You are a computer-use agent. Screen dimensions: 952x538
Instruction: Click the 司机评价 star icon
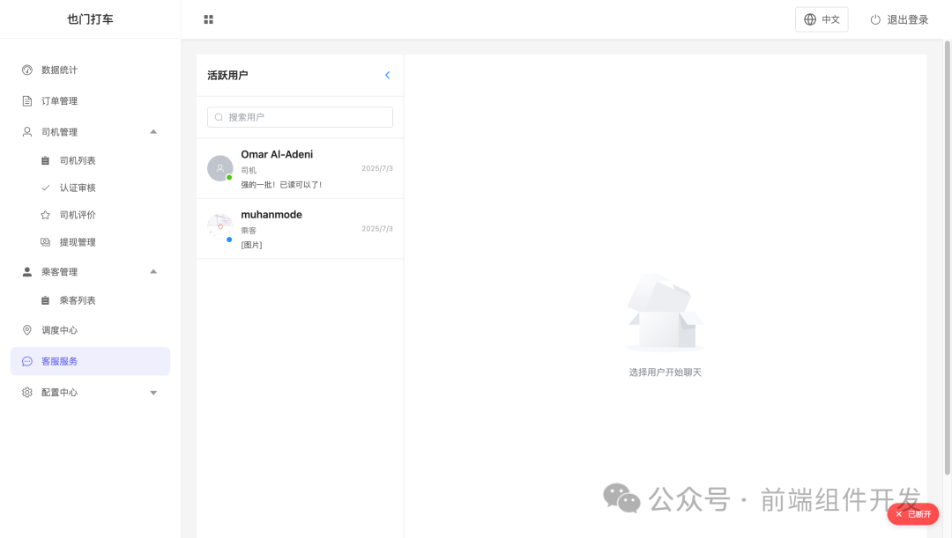[46, 215]
